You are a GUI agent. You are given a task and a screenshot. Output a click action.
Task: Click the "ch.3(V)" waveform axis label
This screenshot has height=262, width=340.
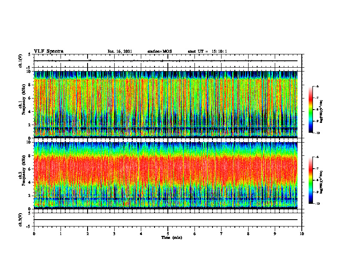(x=21, y=220)
